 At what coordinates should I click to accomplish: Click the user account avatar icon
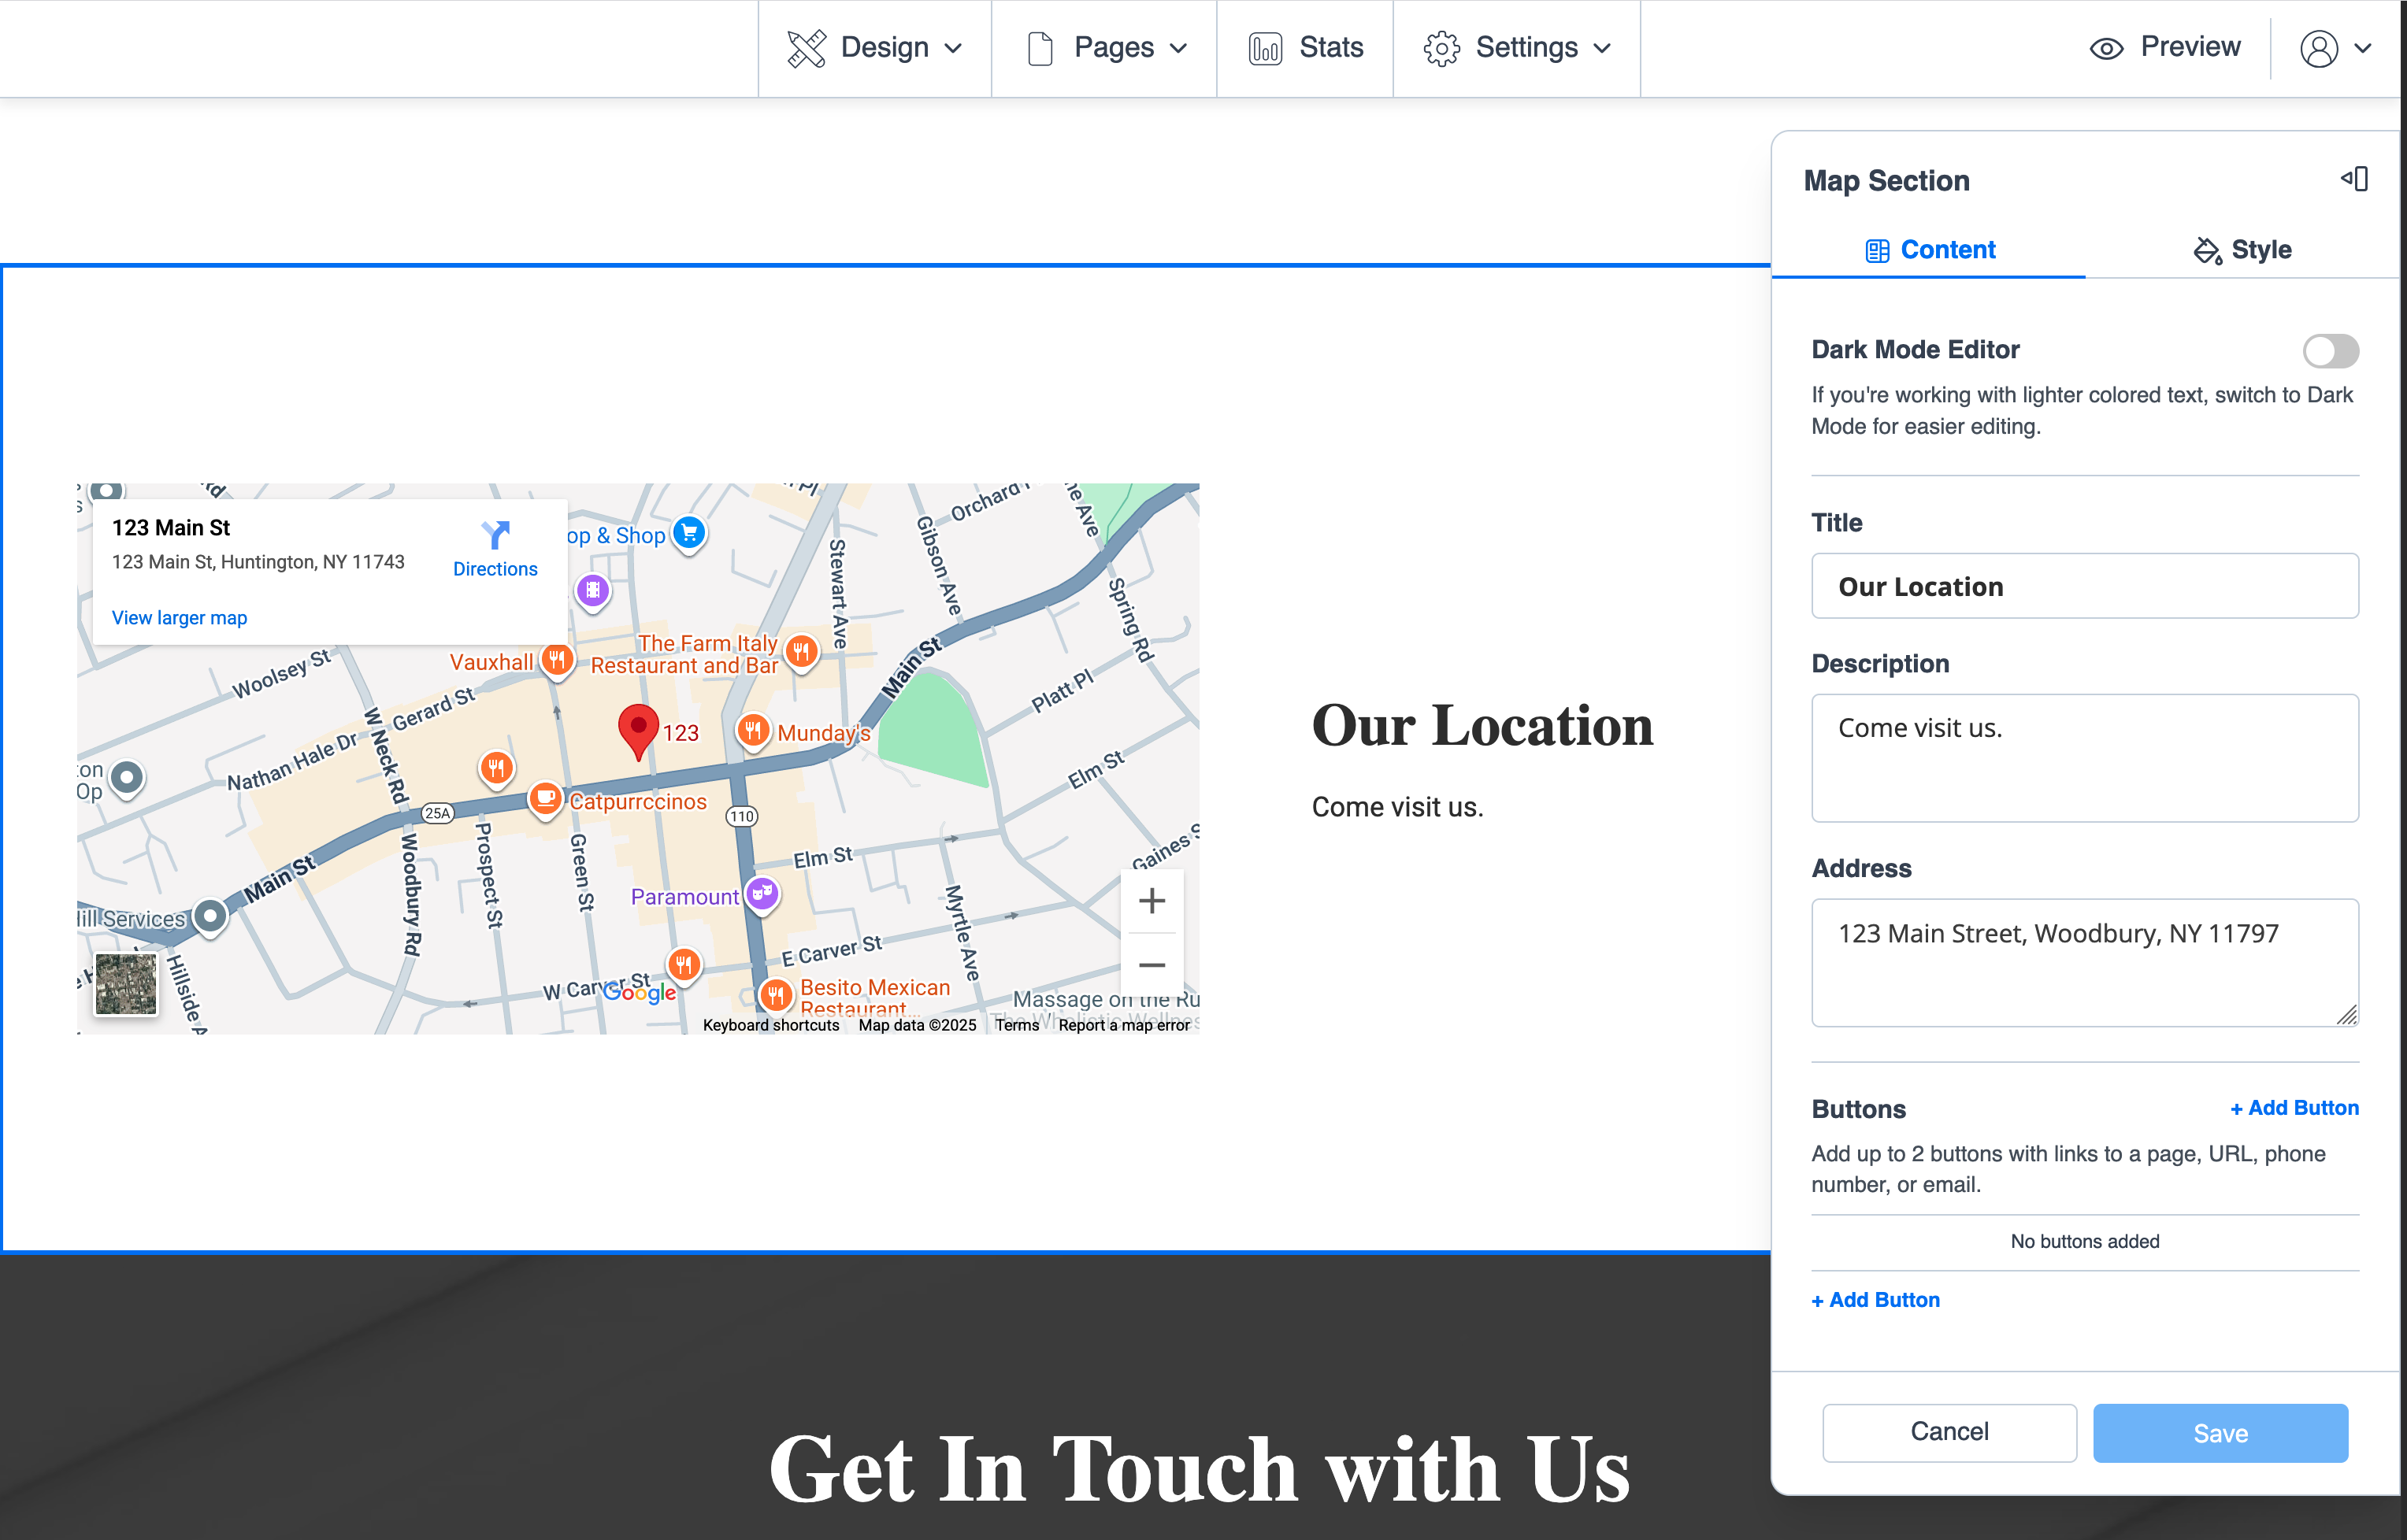(2318, 48)
